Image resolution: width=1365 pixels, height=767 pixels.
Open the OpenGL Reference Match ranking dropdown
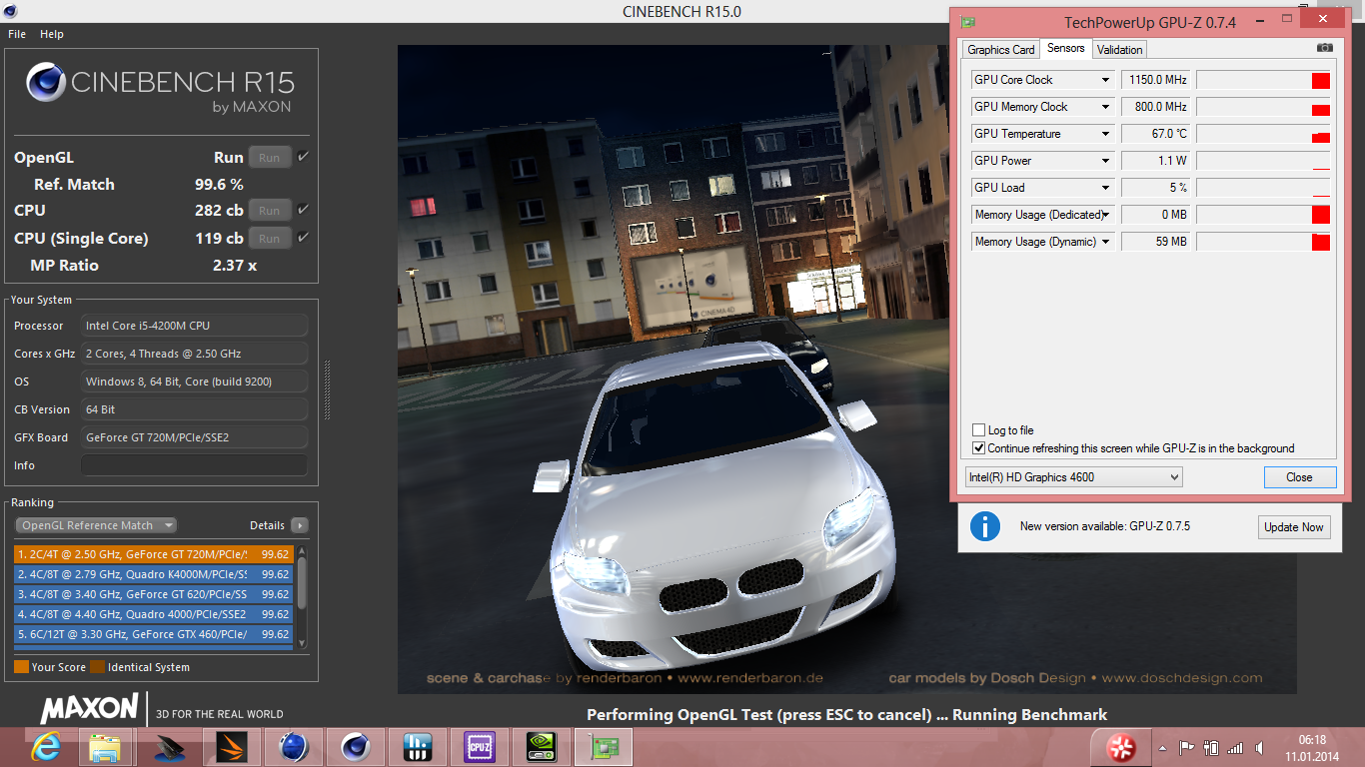96,525
